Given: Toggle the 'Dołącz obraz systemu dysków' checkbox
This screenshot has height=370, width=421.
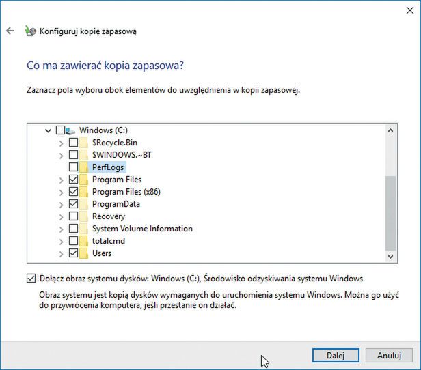Looking at the screenshot, I should tap(31, 279).
